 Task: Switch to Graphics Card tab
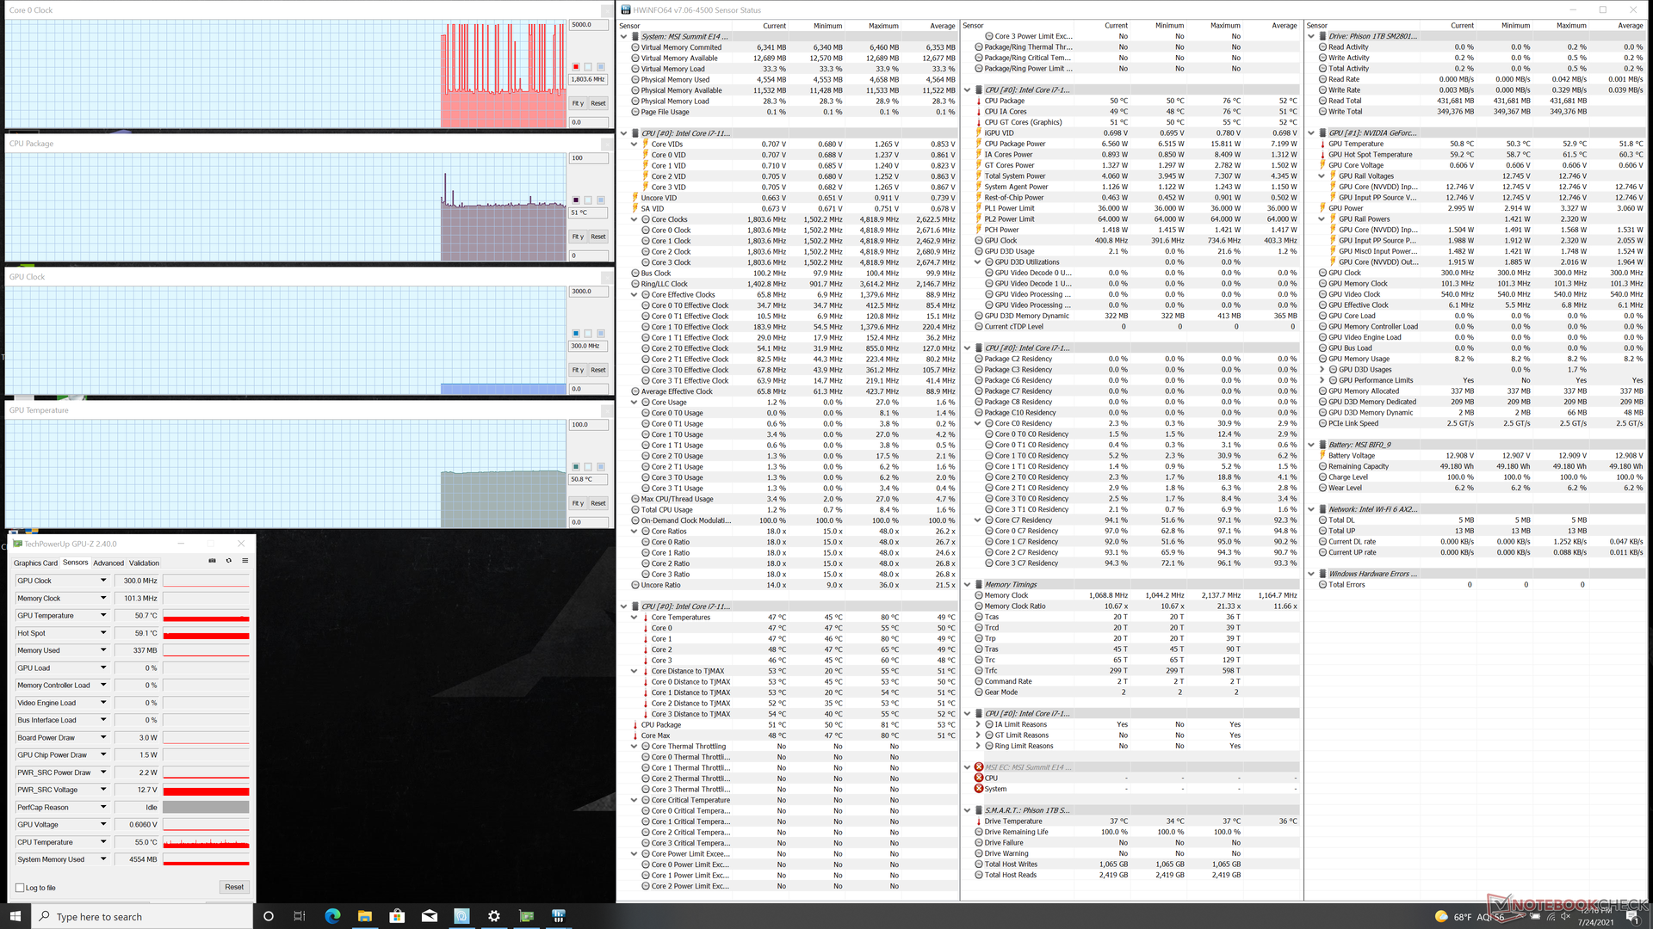[35, 563]
